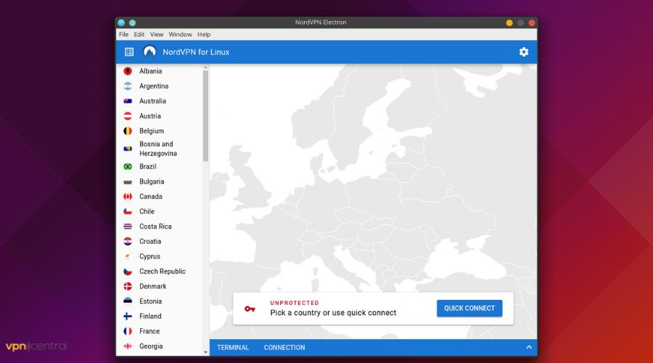
Task: Select Austria in the country list
Action: coord(150,116)
